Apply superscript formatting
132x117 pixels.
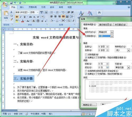(38, 17)
